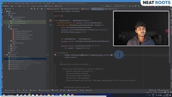Open the Terminal tool window
The height and width of the screenshot is (97, 172).
55,90
